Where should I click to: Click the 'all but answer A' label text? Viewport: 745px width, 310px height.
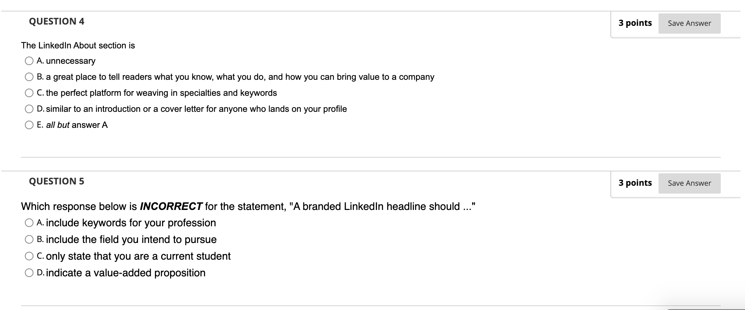pos(77,125)
